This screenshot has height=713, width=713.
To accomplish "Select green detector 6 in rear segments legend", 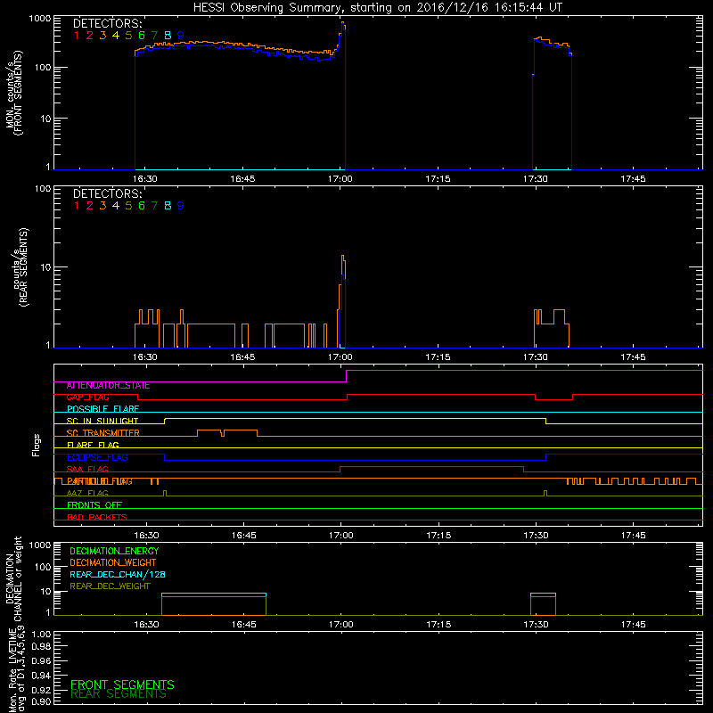I will [142, 206].
